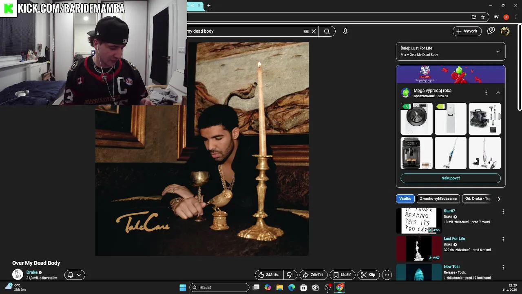Select the Od: Drake chip
This screenshot has width=522, height=294.
(477, 198)
